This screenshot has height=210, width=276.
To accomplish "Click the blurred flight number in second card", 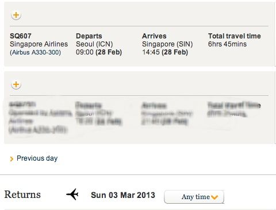I will (x=22, y=104).
